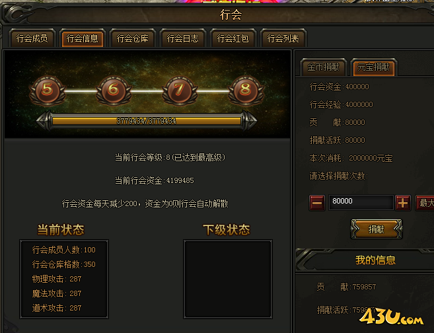Open the 行会仓库 tab
434x333 pixels.
(133, 38)
